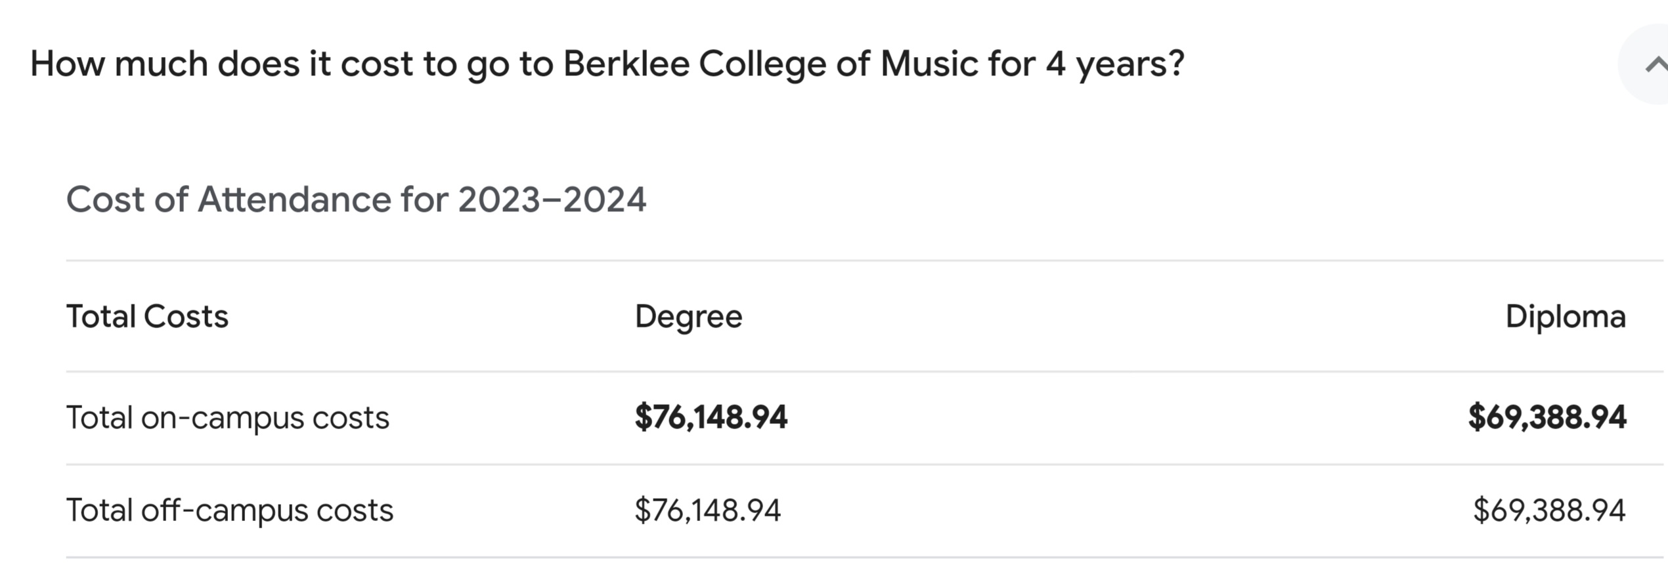The height and width of the screenshot is (582, 1668).
Task: Select the bold on-campus Diploma cost $69,388.94
Action: (x=1547, y=417)
